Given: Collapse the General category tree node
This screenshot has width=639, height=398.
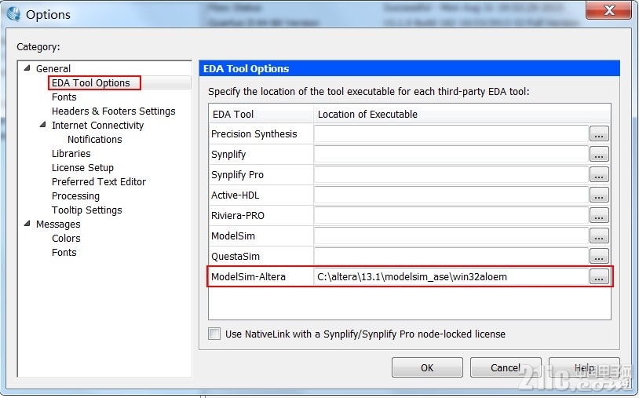Looking at the screenshot, I should [27, 68].
